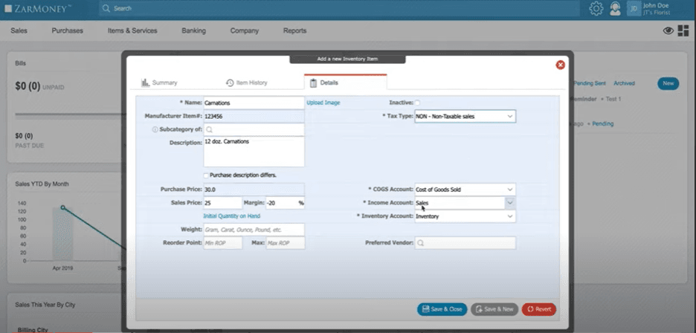Screen dimensions: 696x333
Task: Open the COGS Account dropdown
Action: coord(510,190)
